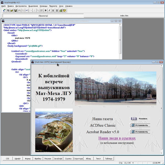Open the Инструменты menu
Viewport: 165px width, 165px height.
pyautogui.click(x=21, y=6)
